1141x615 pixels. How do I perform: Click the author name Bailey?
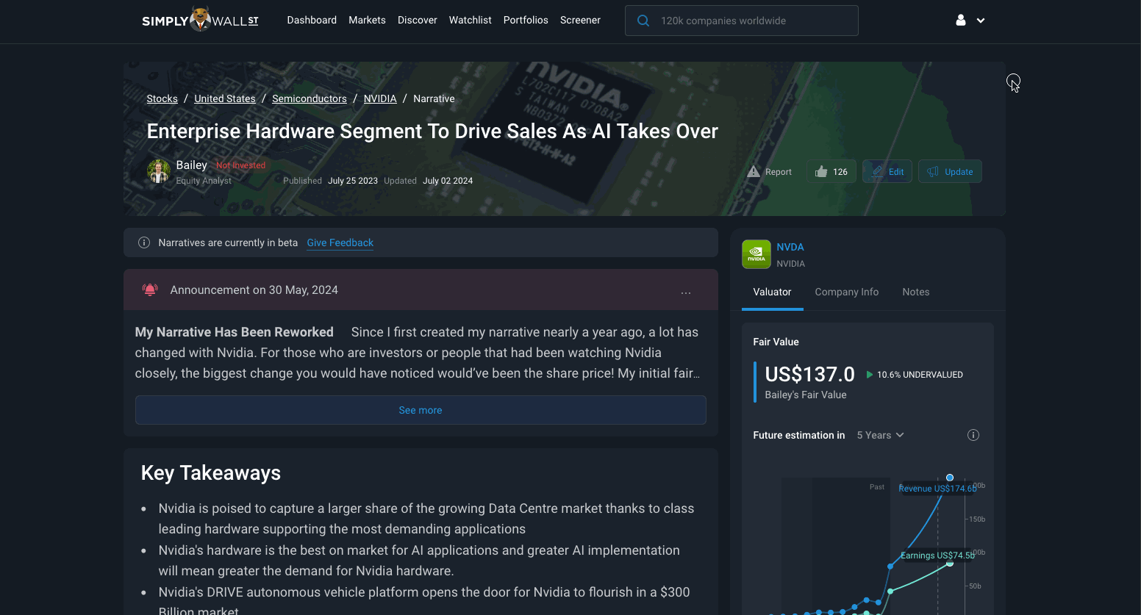(x=192, y=165)
